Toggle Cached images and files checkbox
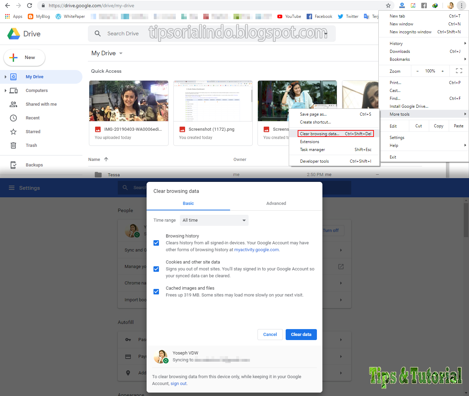 pos(156,292)
